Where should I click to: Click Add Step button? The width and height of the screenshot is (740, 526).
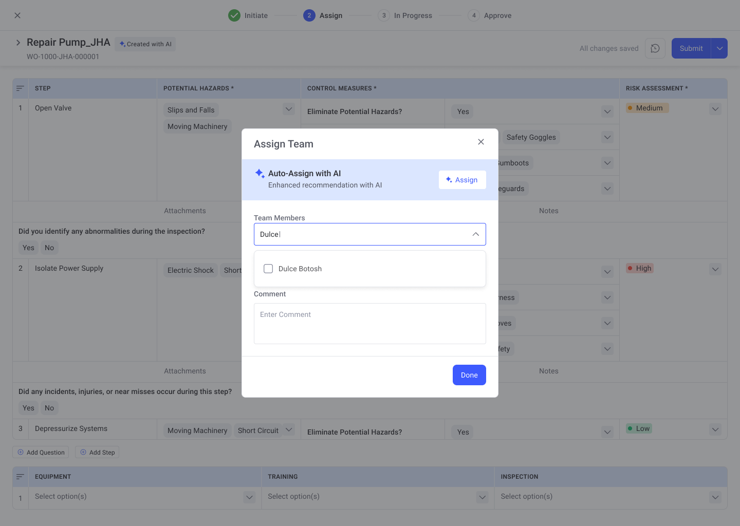(97, 452)
